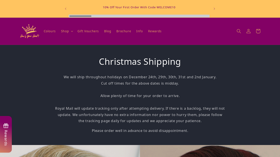Go to the Blog page
The image size is (280, 157).
[x=107, y=31]
